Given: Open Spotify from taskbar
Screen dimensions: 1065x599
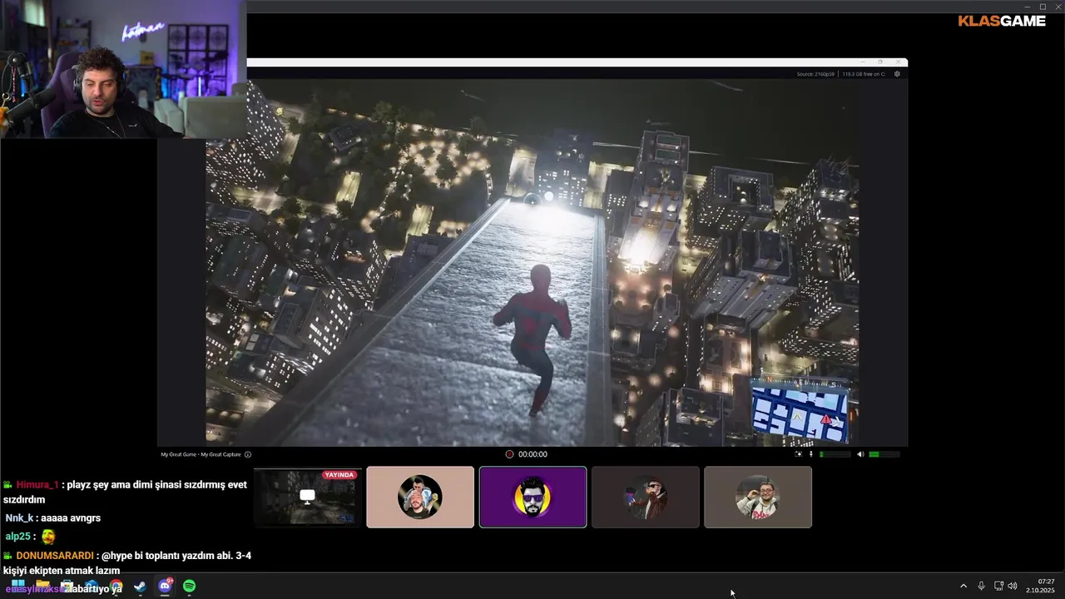Looking at the screenshot, I should tap(189, 587).
